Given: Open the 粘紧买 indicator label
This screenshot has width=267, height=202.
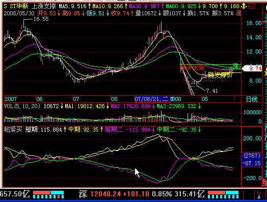Looking at the screenshot, I should pyautogui.click(x=13, y=130).
